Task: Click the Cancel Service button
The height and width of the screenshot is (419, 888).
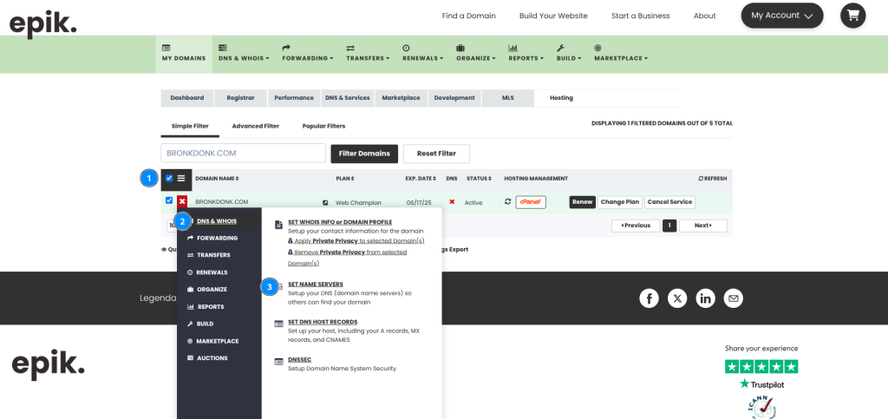Action: tap(669, 202)
